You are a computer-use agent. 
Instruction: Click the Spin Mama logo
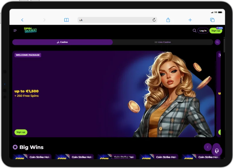pyautogui.click(x=30, y=30)
